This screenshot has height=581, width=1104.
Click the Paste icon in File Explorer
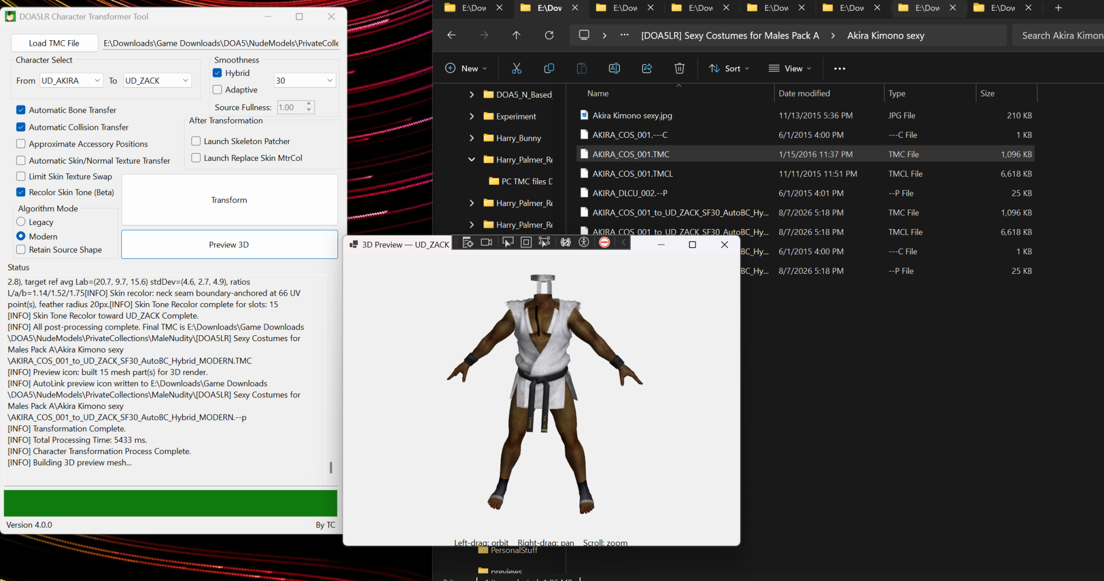point(582,68)
